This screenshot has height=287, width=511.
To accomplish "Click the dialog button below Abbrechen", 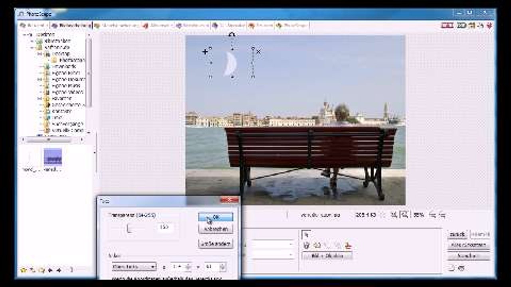I will click(x=216, y=243).
